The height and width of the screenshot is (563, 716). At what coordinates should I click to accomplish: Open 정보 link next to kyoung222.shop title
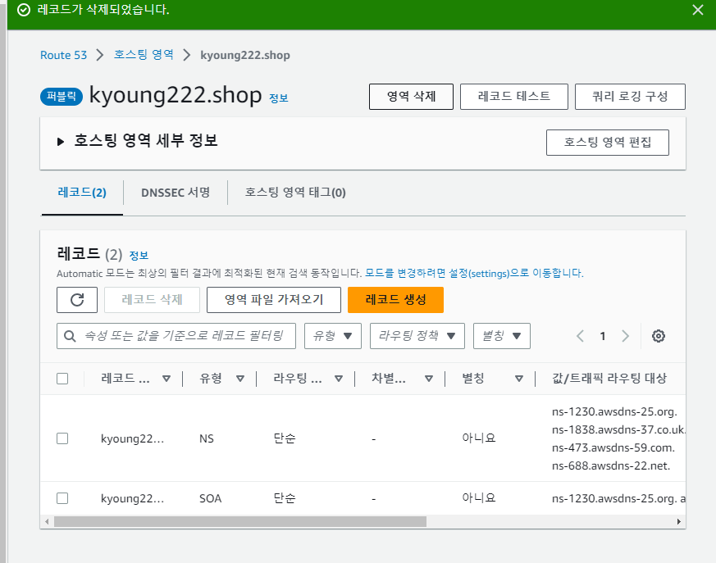(x=279, y=98)
